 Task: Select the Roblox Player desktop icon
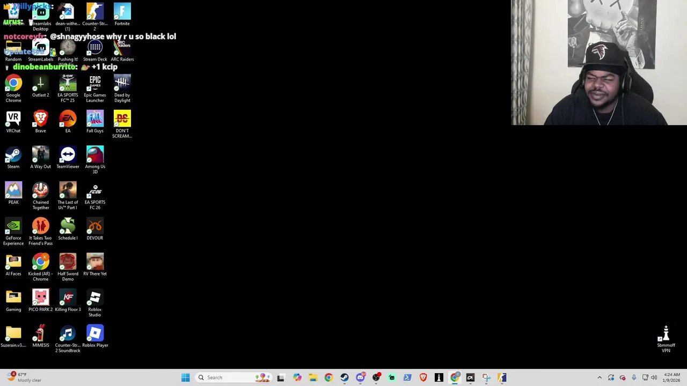click(95, 337)
